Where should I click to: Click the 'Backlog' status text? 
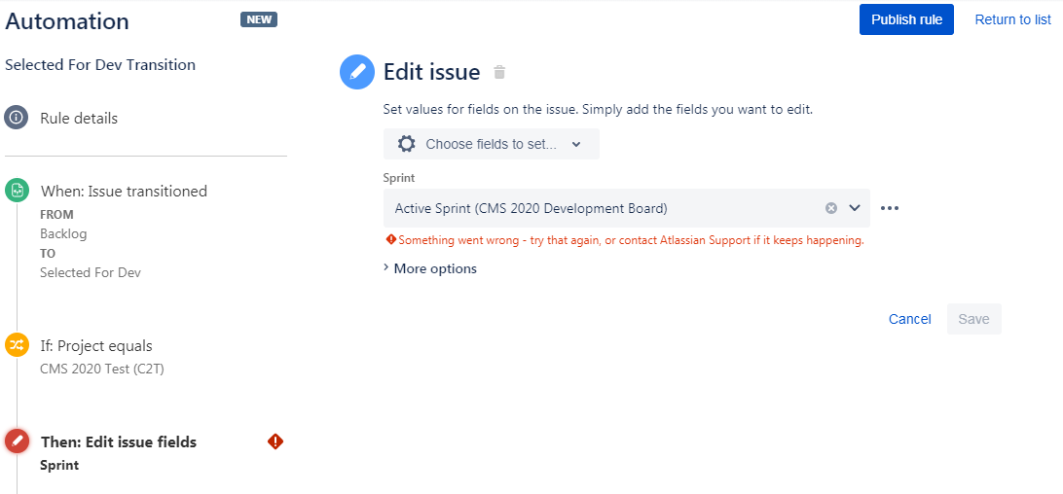63,233
